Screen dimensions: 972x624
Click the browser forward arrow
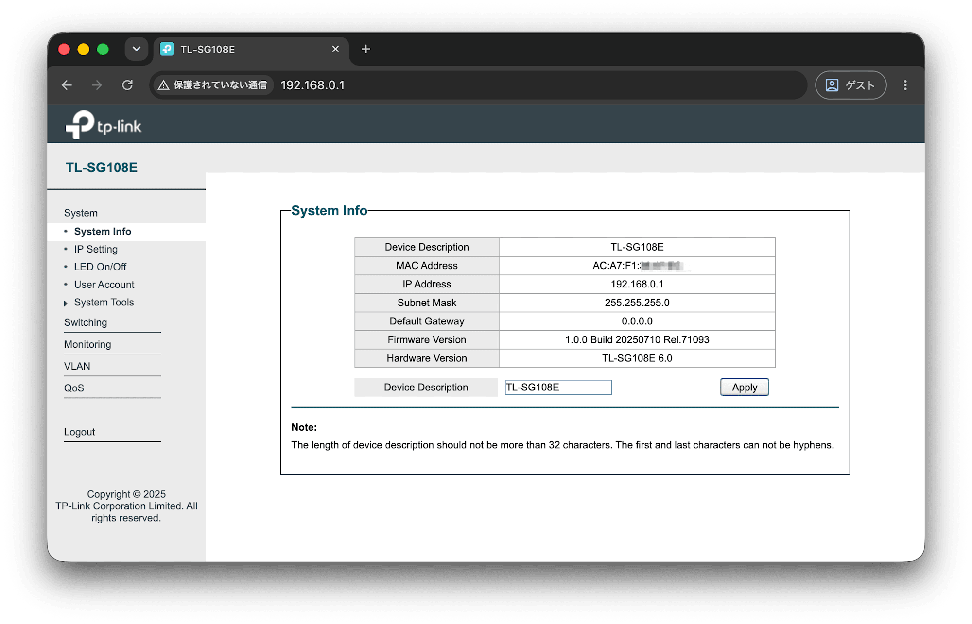point(97,85)
